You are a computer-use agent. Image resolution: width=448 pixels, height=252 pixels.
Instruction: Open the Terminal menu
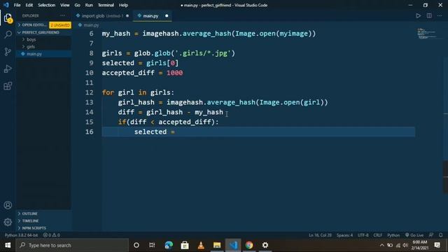(106, 5)
